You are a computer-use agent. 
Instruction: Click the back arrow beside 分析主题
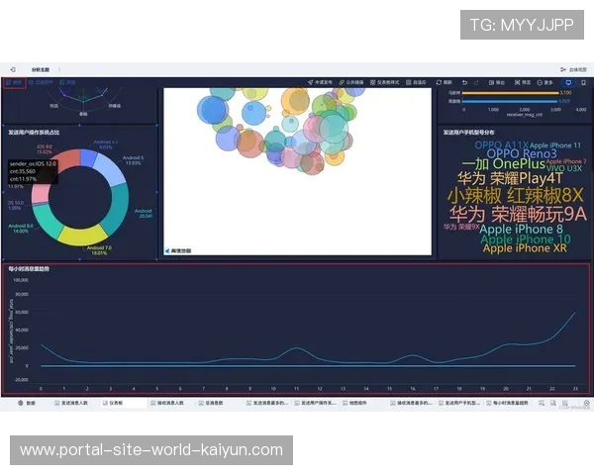13,69
